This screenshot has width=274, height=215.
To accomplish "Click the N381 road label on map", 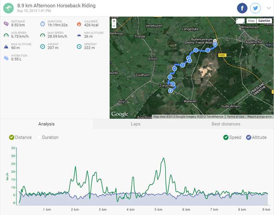I will (222, 55).
